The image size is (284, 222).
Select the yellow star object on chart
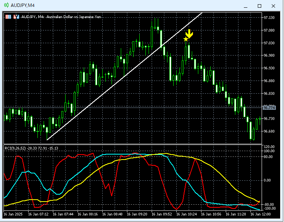[186, 39]
